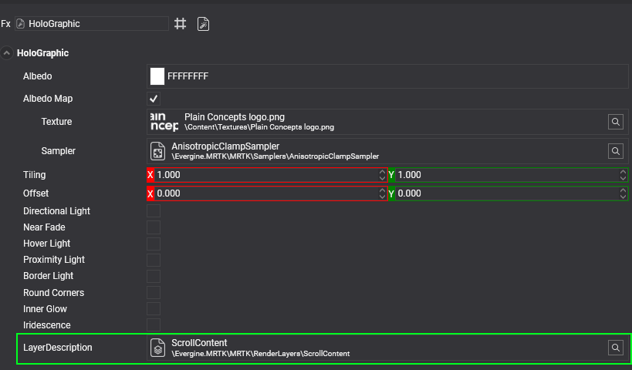This screenshot has height=370, width=632.
Task: Enable the Round Corners checkbox
Action: tap(154, 293)
